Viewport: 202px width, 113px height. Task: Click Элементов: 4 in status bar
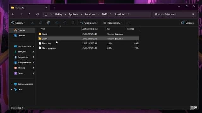[17, 108]
